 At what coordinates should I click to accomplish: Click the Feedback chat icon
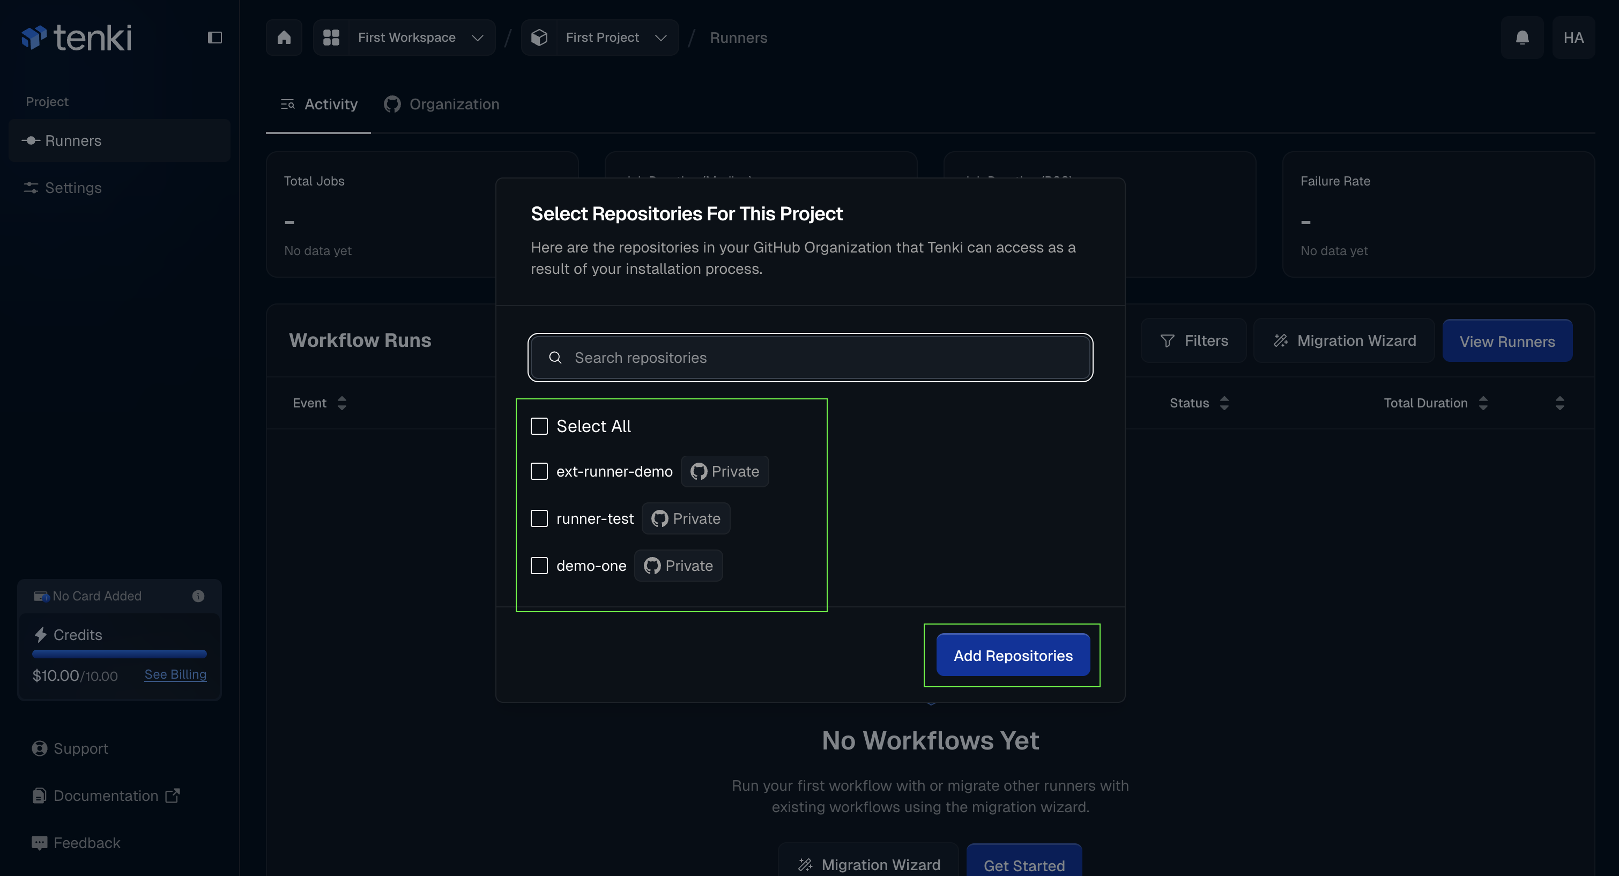click(40, 843)
